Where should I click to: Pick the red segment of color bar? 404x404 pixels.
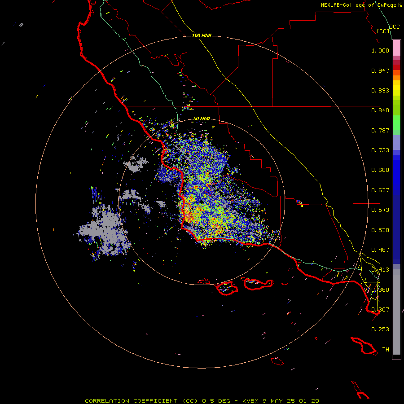[x=396, y=67]
